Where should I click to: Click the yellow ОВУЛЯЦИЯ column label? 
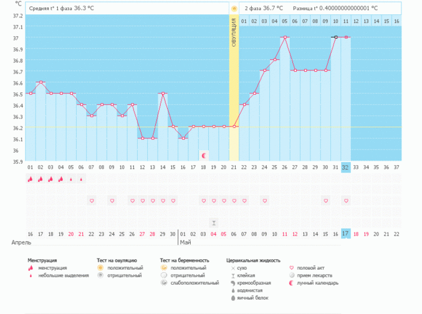click(234, 31)
